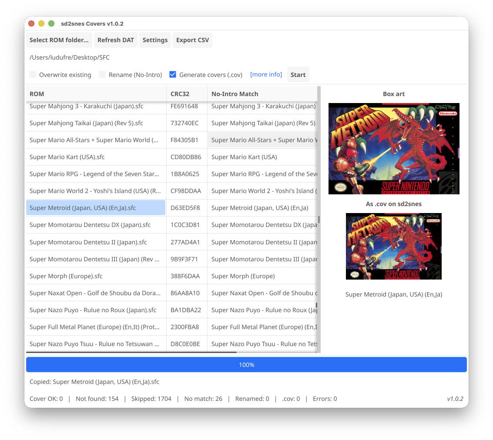Refresh the DAT file
493x440 pixels.
[x=116, y=40]
